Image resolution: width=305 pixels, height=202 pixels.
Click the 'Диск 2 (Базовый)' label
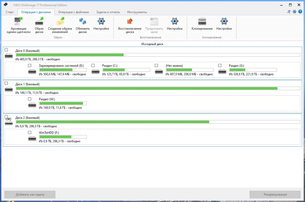click(27, 118)
